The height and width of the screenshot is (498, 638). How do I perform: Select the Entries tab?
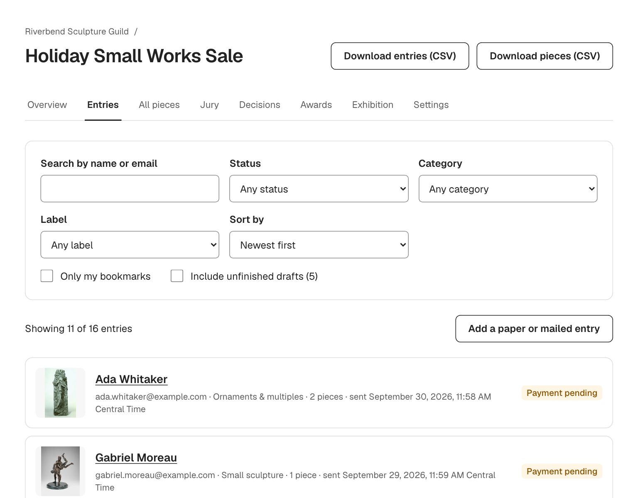click(103, 105)
